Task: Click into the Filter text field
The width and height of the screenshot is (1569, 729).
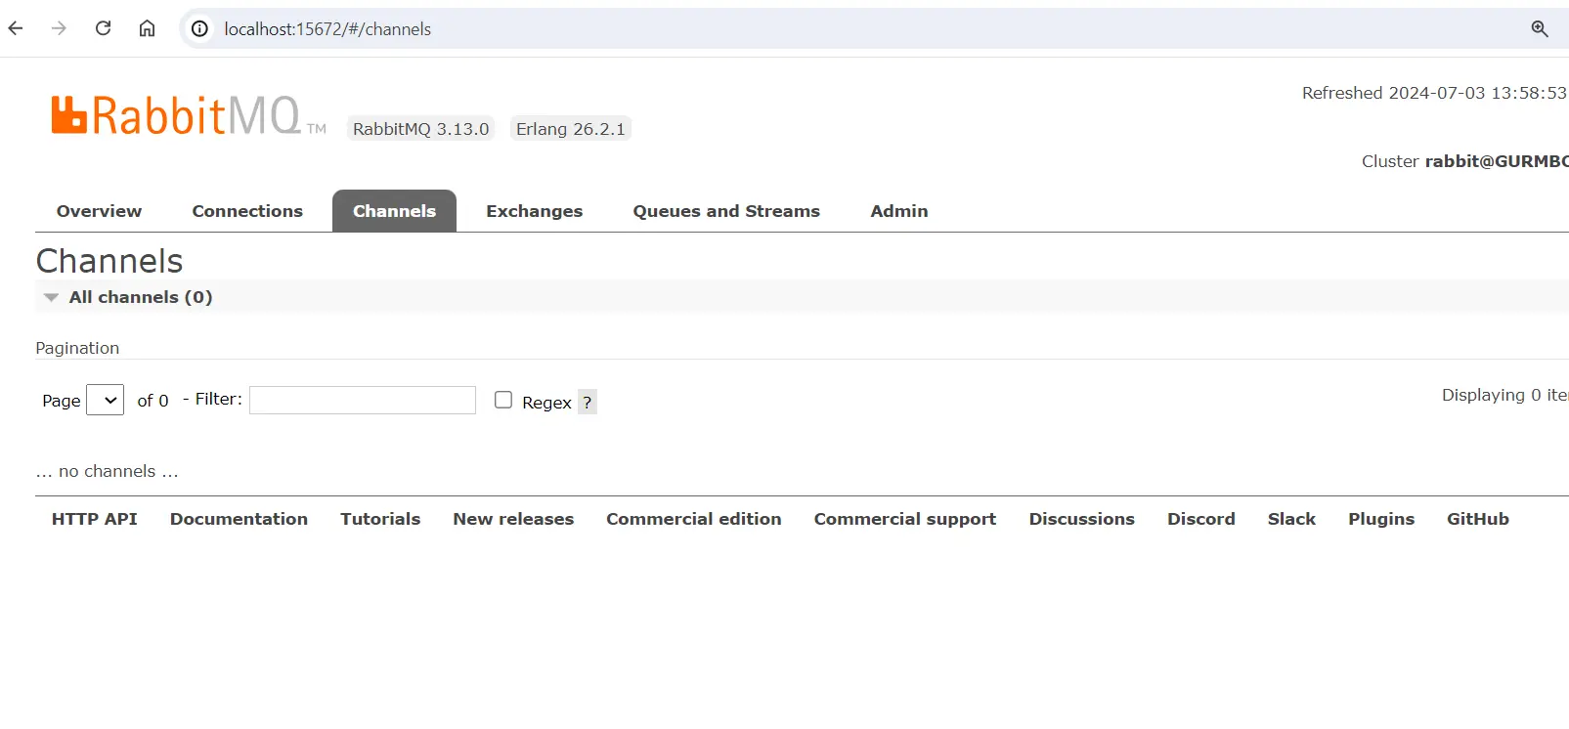Action: tap(363, 400)
